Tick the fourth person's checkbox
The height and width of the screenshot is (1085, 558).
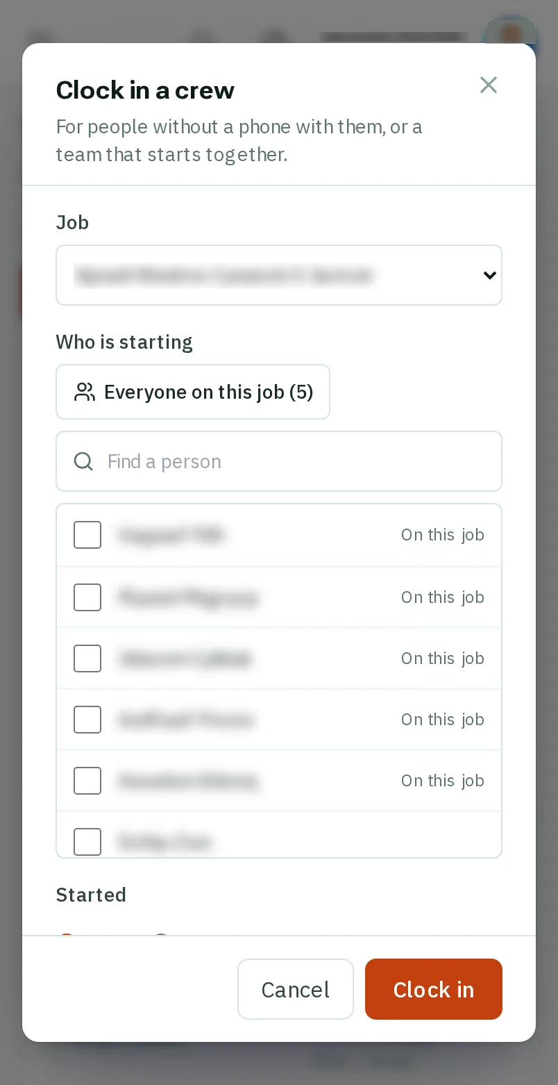pyautogui.click(x=87, y=720)
